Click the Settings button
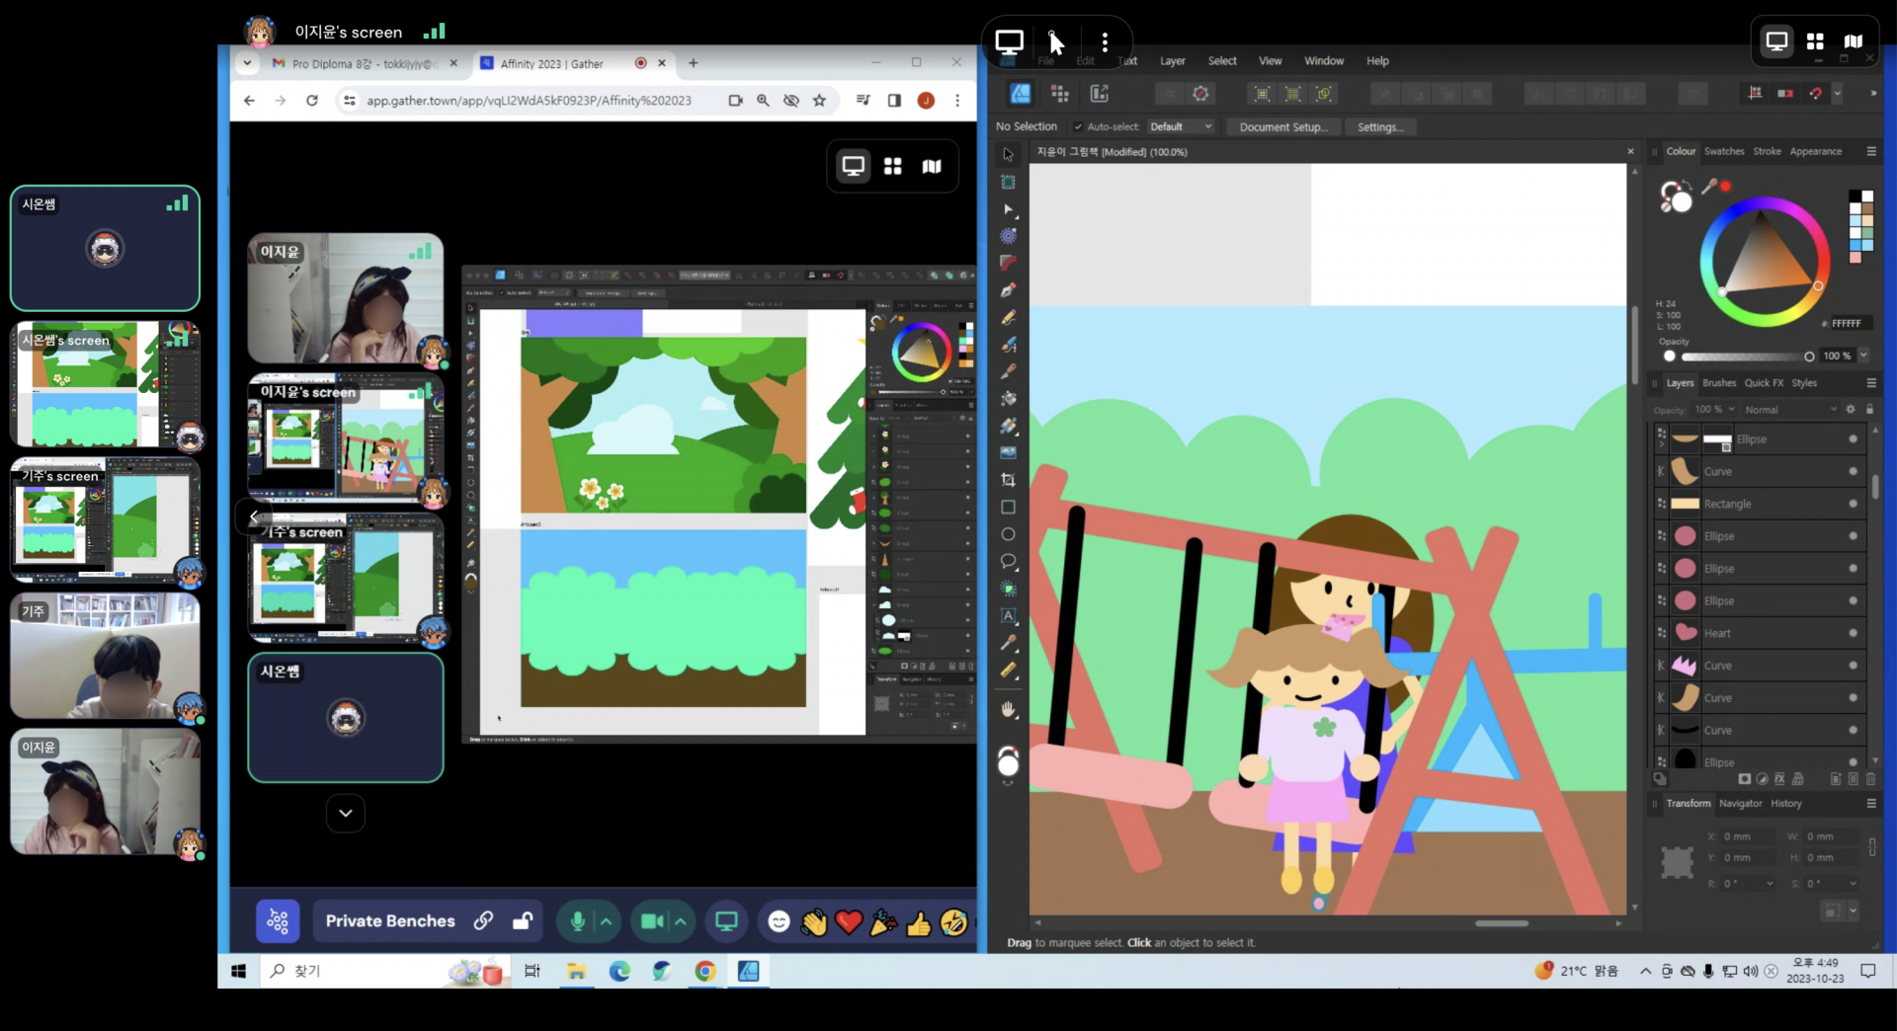Viewport: 1897px width, 1031px height. click(x=1380, y=127)
